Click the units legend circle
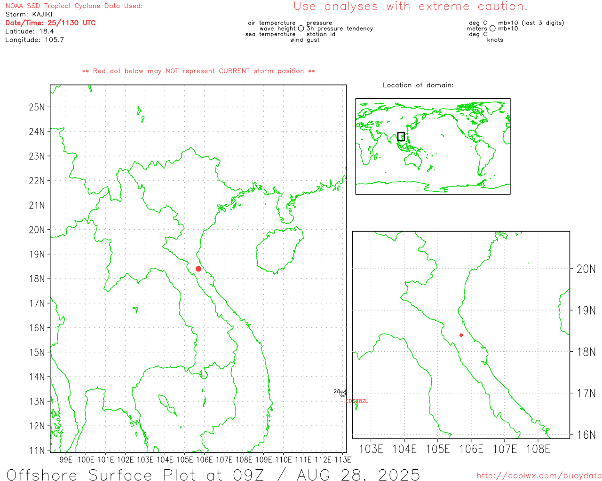602x481 pixels. [492, 29]
